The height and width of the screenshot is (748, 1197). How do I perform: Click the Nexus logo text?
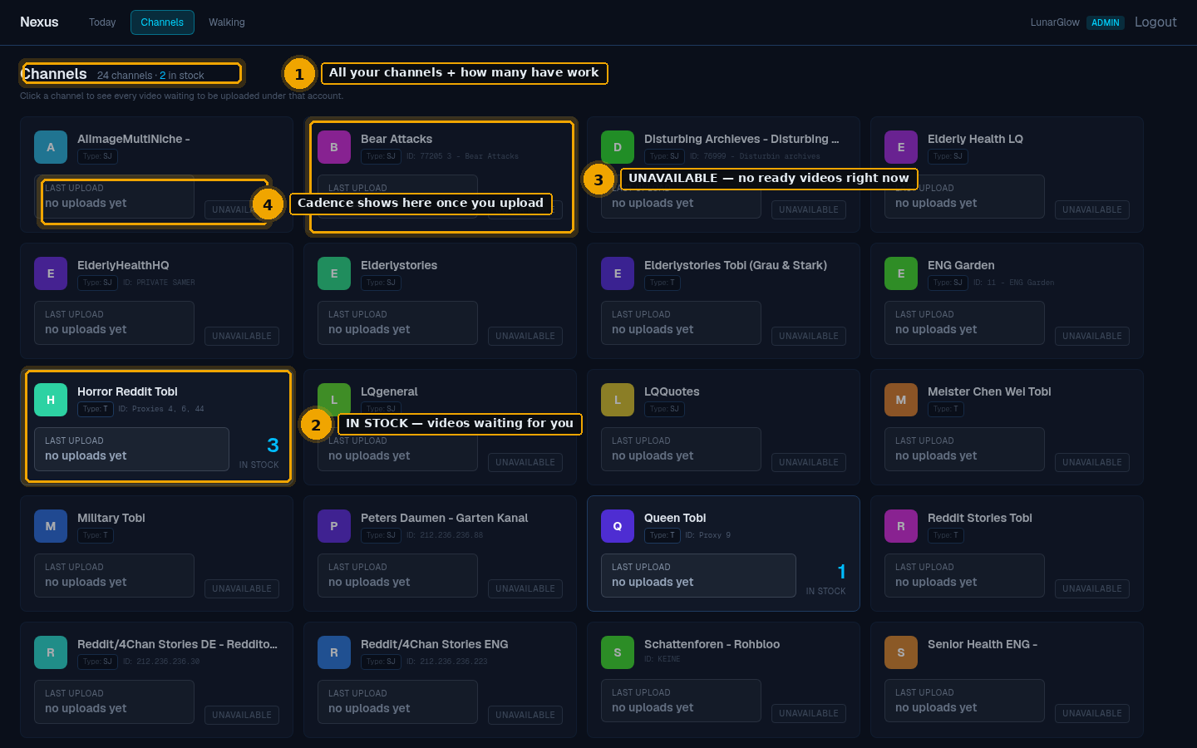39,22
